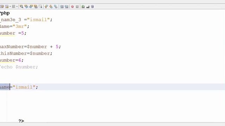Click the php opening tag text
Screen dimensions: 225x126
pyautogui.click(x=5, y=13)
